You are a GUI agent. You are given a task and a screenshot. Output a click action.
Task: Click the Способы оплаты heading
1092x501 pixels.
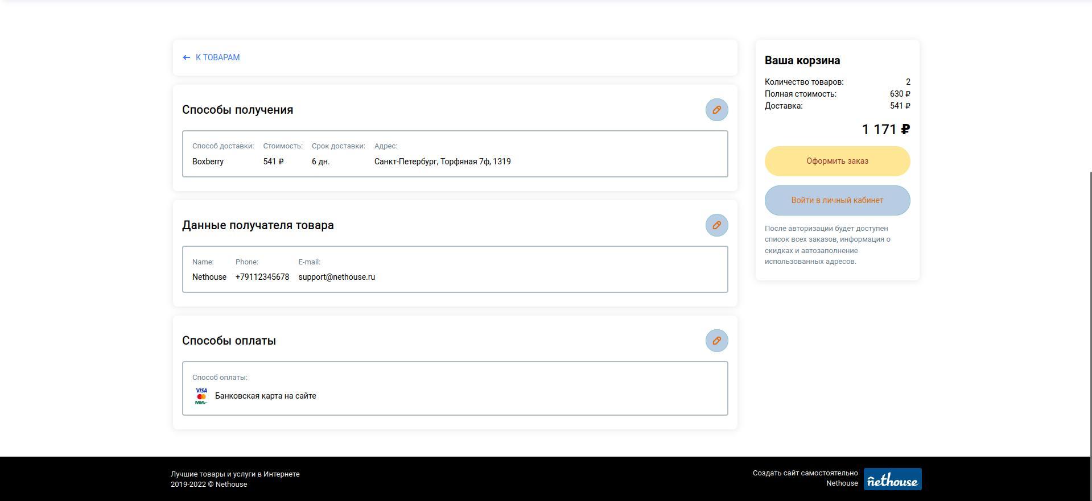tap(229, 341)
